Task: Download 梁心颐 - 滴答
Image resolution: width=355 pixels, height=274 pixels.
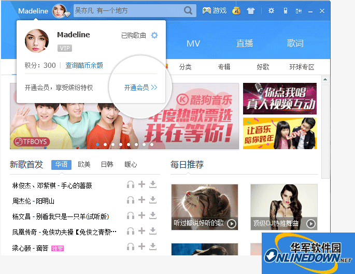Action: coord(153,246)
